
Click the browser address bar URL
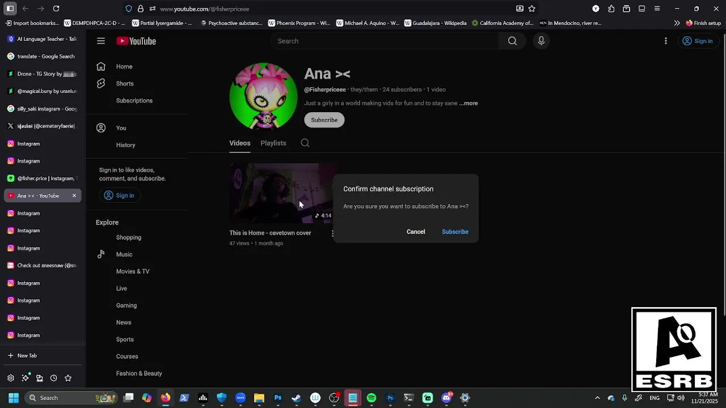(204, 9)
